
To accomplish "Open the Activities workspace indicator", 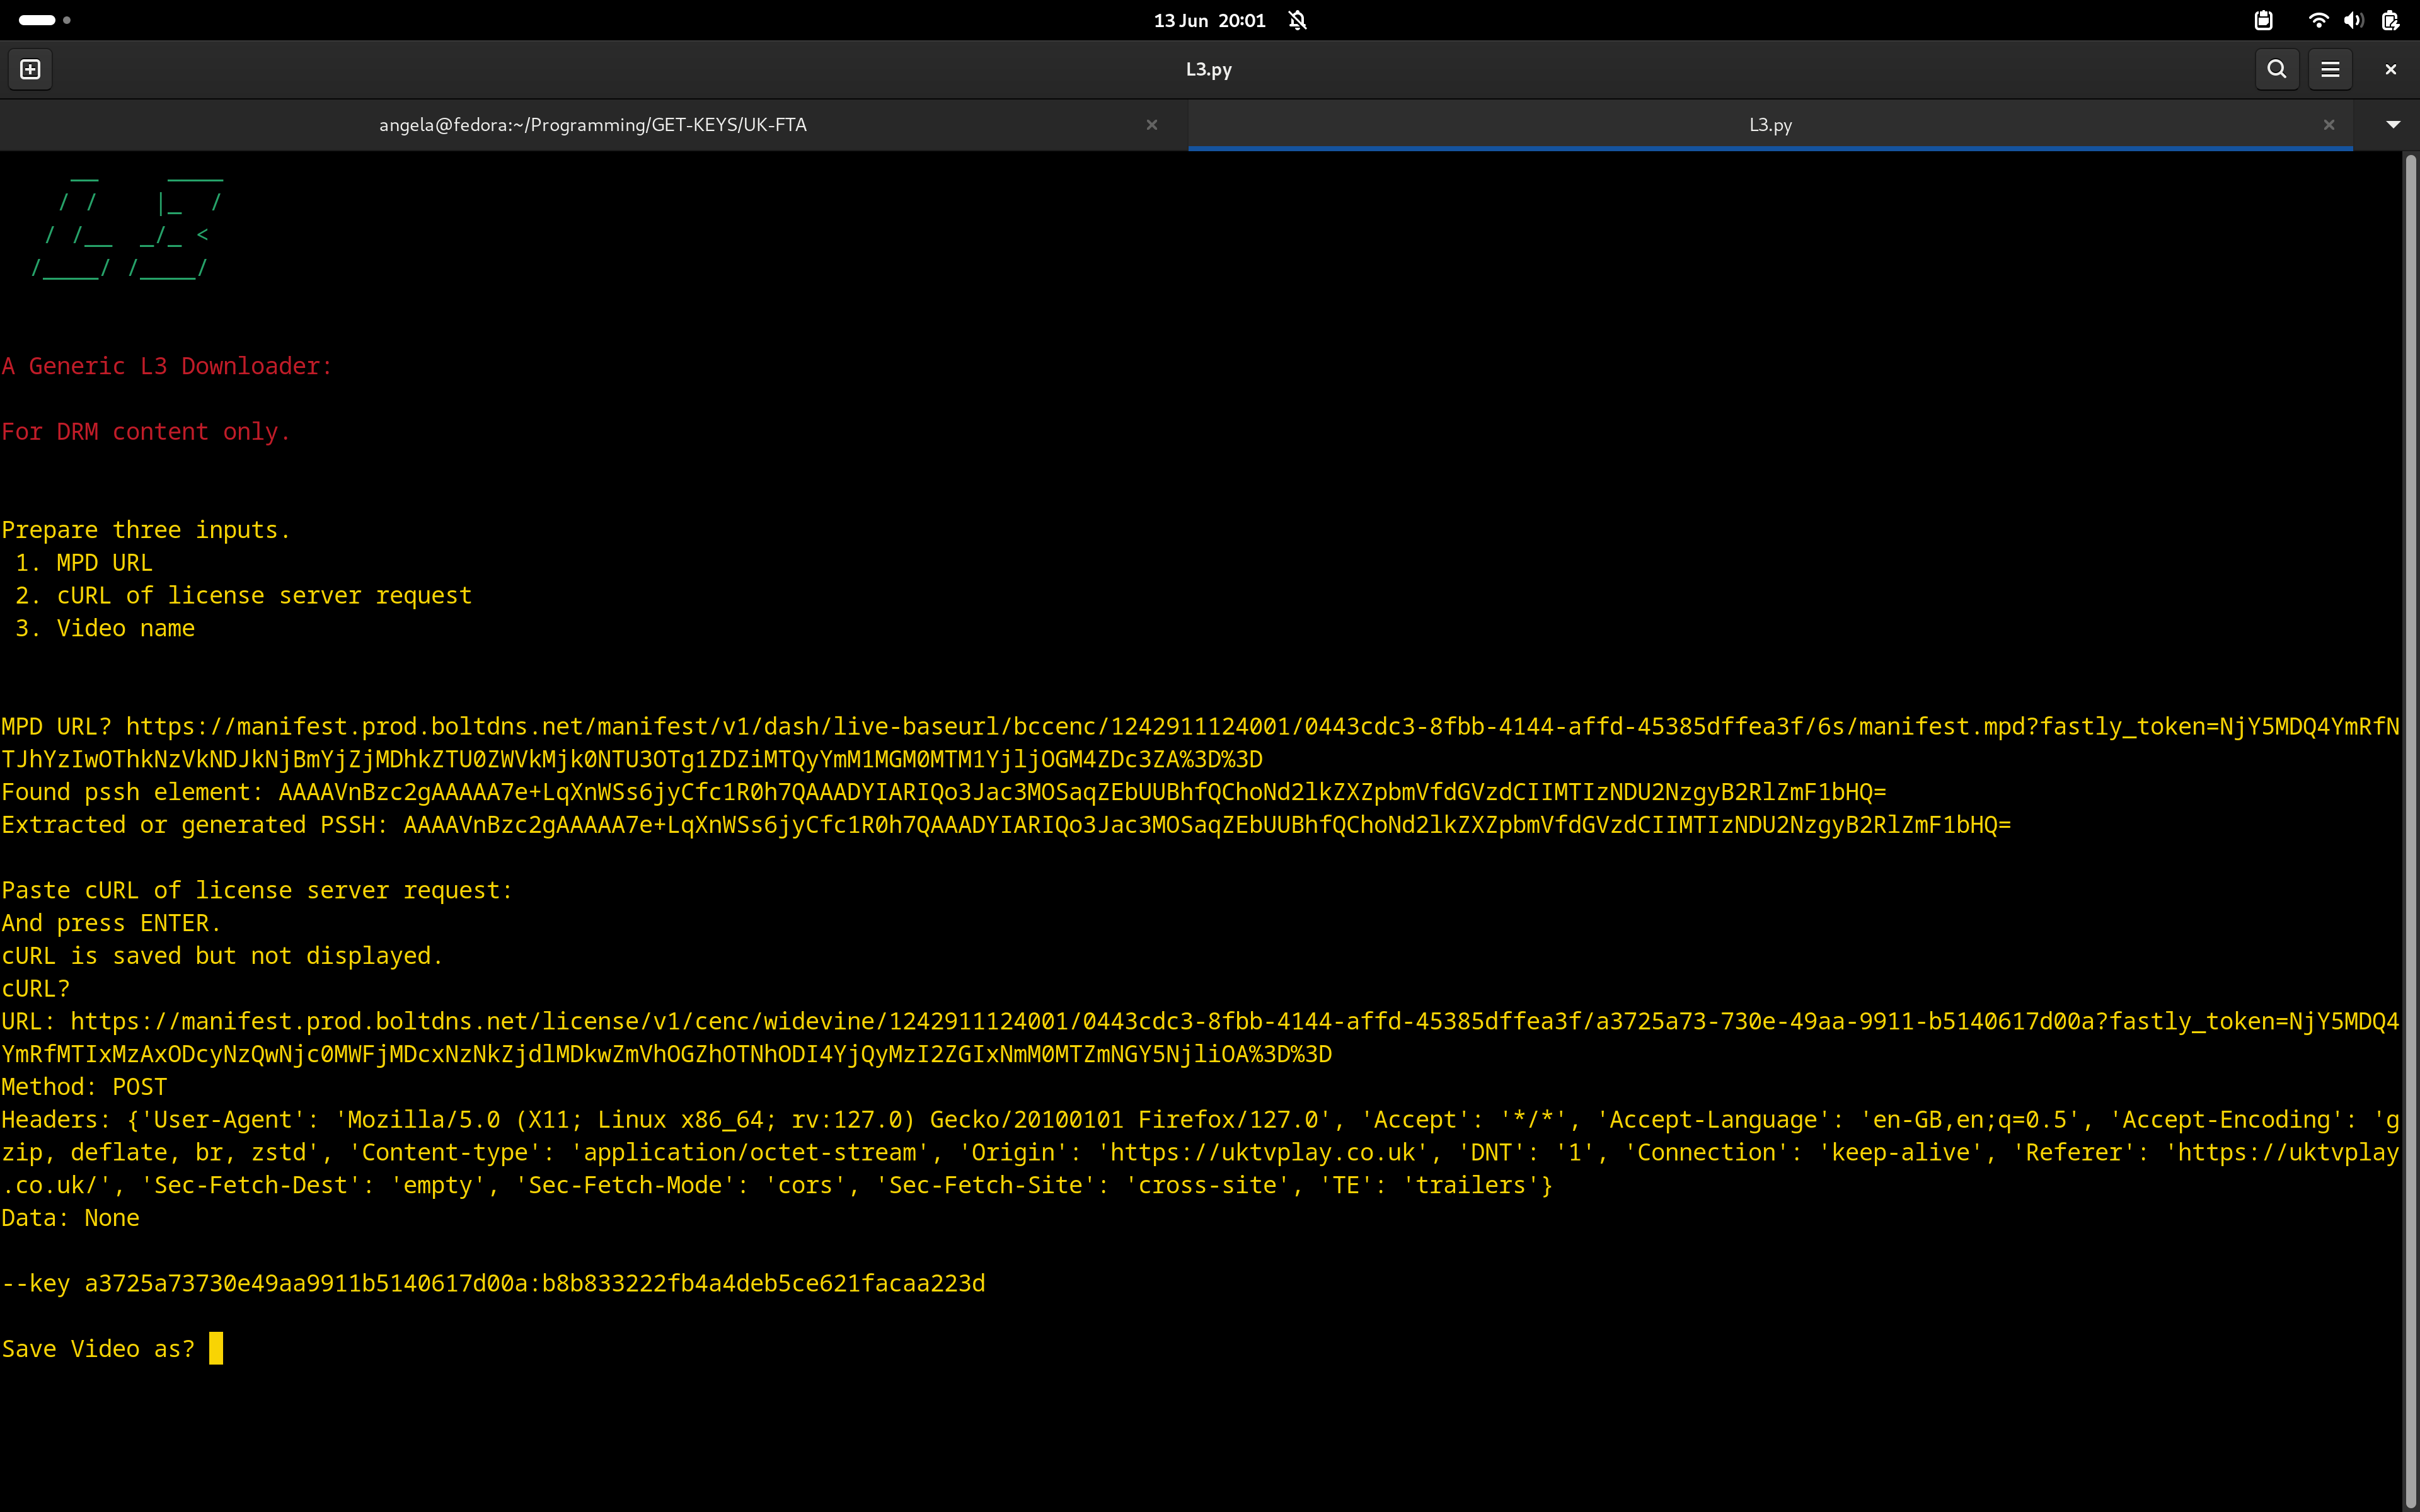I will tap(45, 20).
